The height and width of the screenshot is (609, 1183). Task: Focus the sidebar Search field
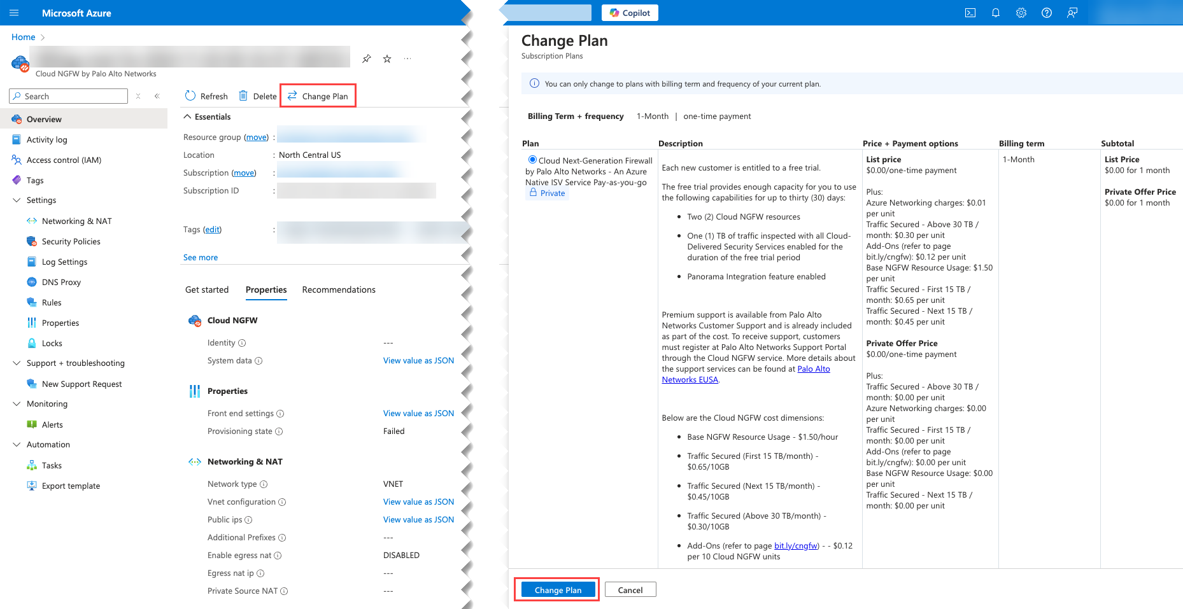tap(69, 96)
